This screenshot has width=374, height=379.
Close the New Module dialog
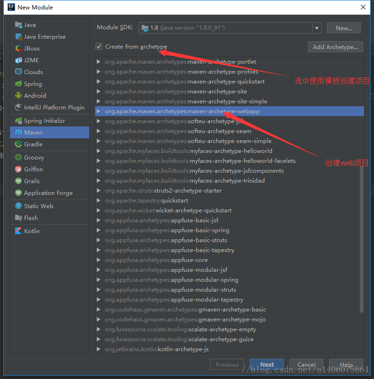[363, 7]
